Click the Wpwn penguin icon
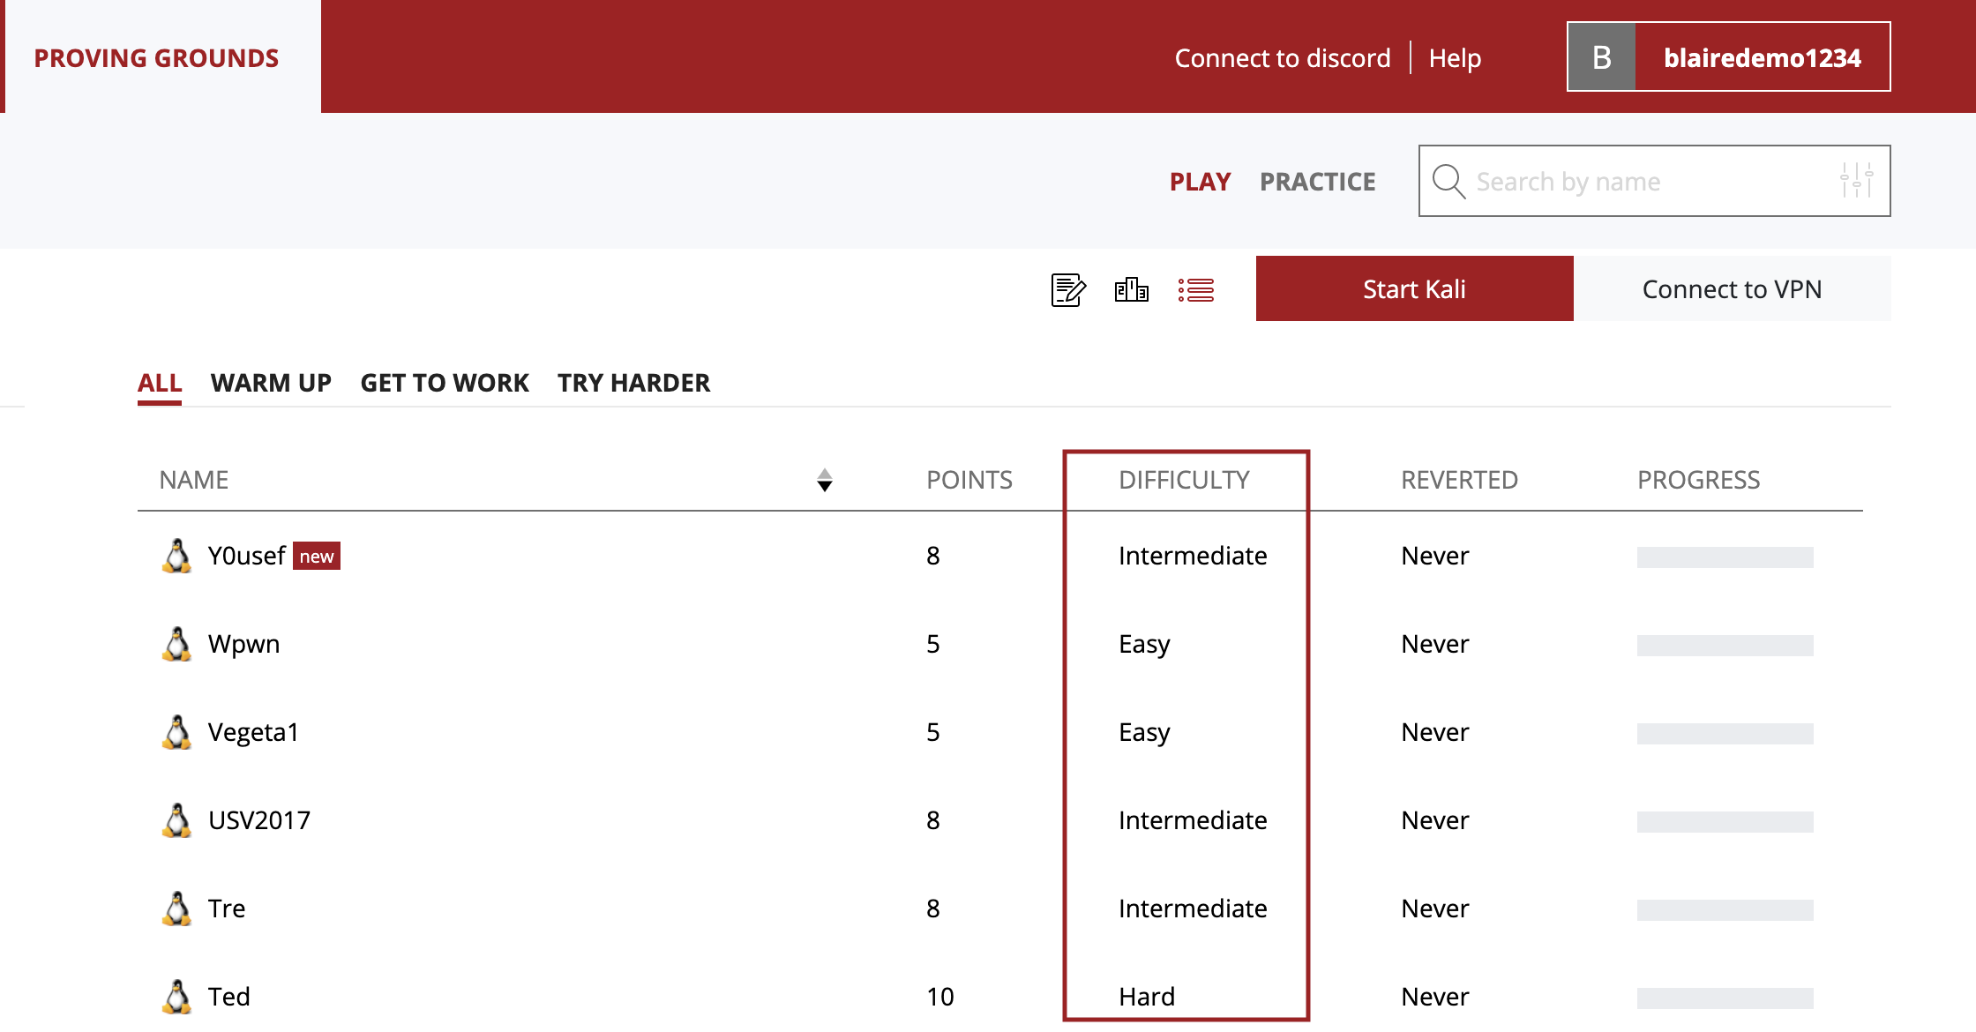Screen dimensions: 1976x1032 (177, 644)
